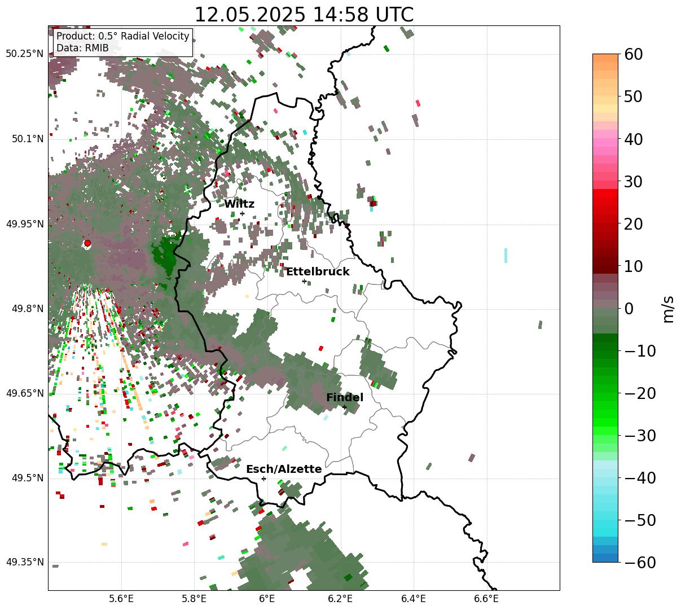Click the plot title 12.05.2025 14:58 UTC
The image size is (681, 610).
(304, 15)
